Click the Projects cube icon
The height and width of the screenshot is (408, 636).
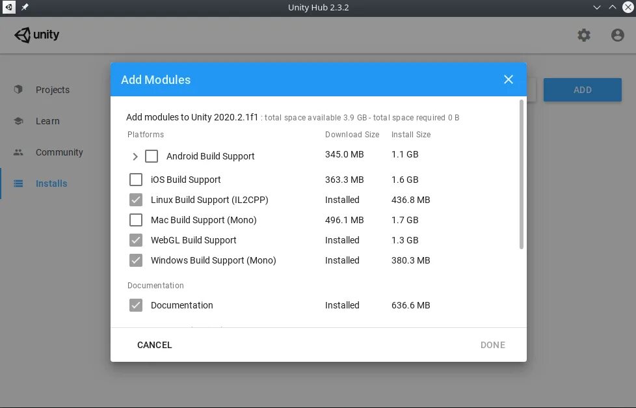(18, 90)
